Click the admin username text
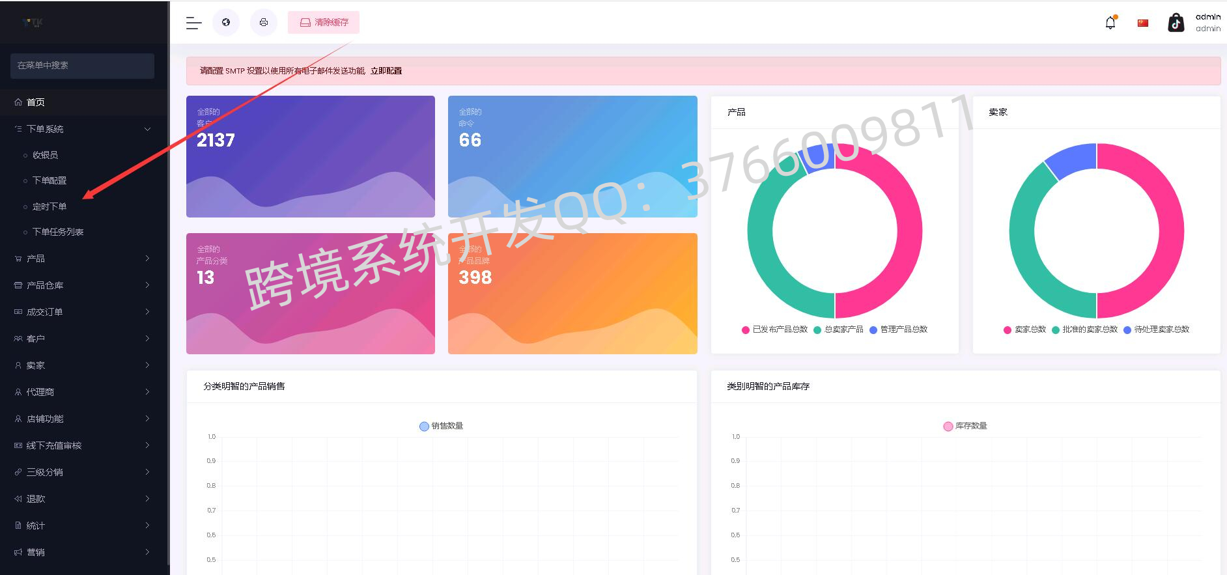 [x=1208, y=17]
